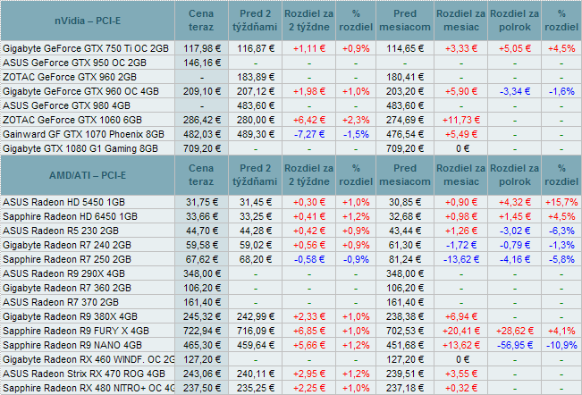Click the -1,6% blue percentage cell
The width and height of the screenshot is (582, 395).
point(561,91)
